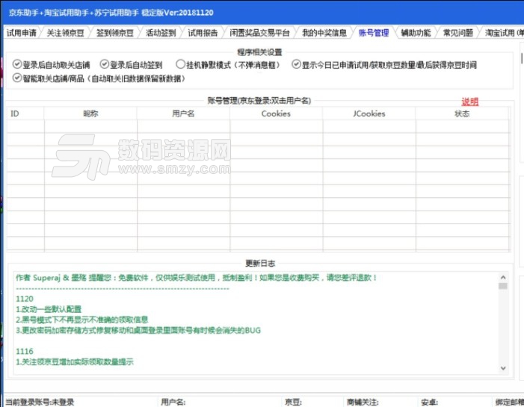Click the JCookies column header
The height and width of the screenshot is (407, 524).
click(x=369, y=114)
